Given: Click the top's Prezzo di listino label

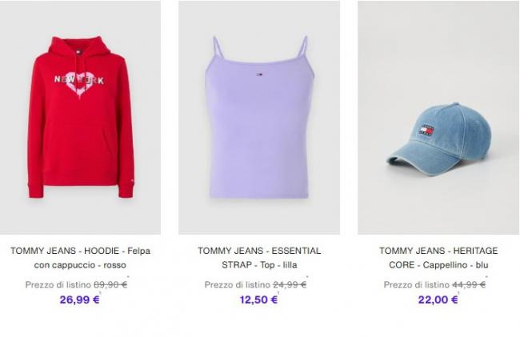Looking at the screenshot, I should (x=237, y=284).
